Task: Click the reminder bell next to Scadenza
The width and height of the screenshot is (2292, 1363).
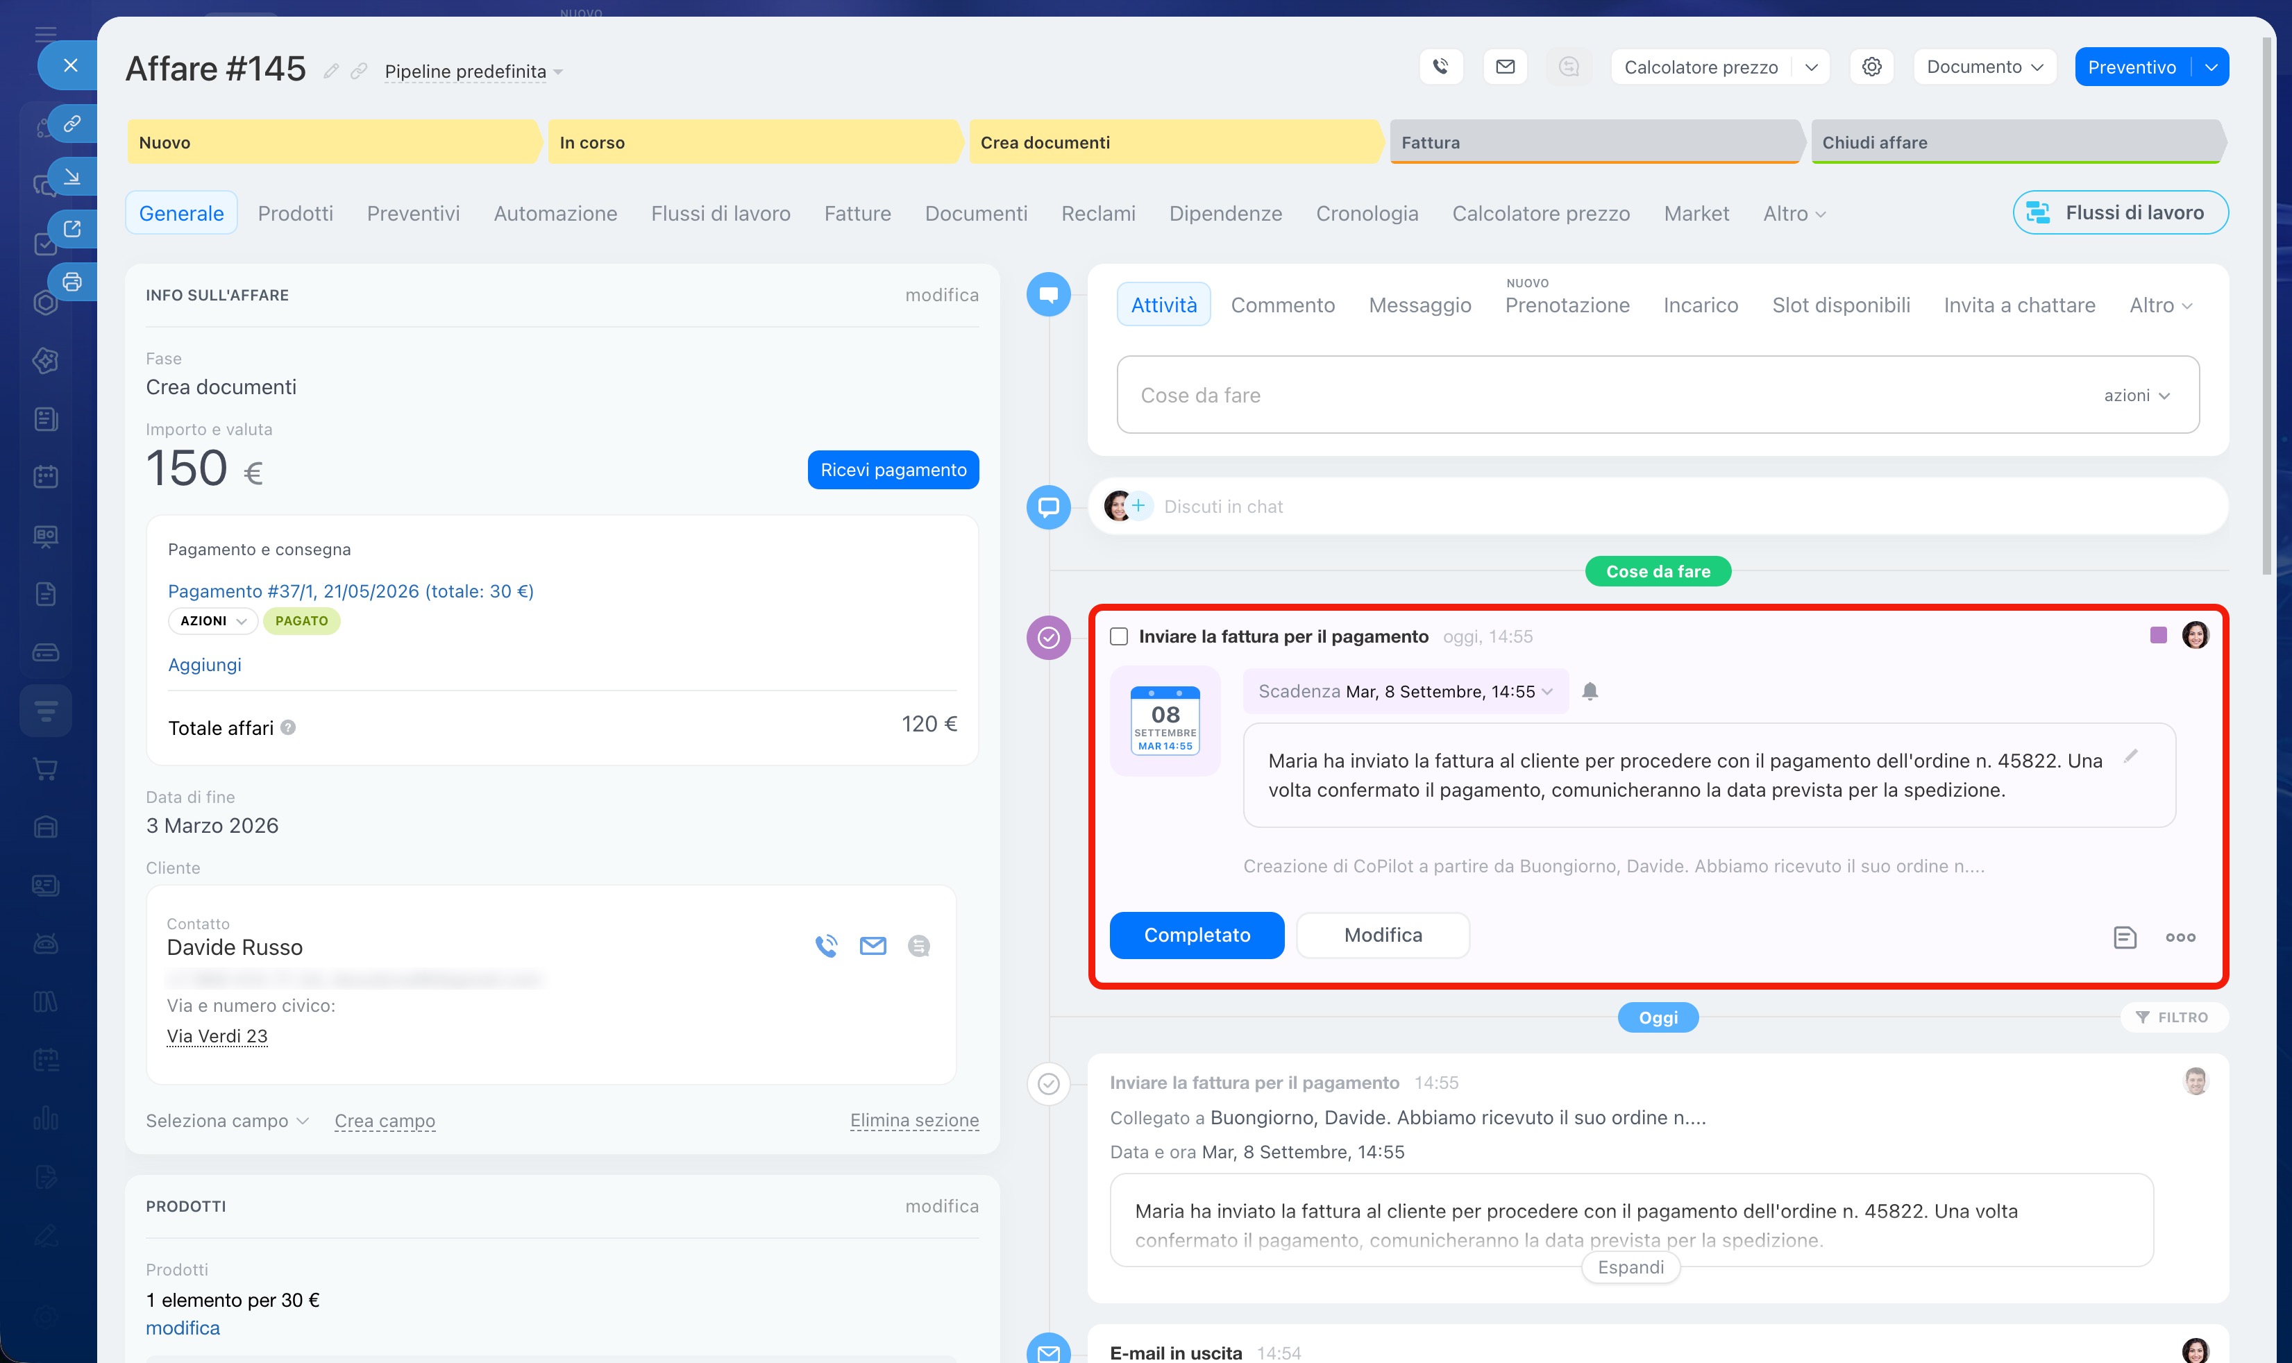Action: point(1590,692)
